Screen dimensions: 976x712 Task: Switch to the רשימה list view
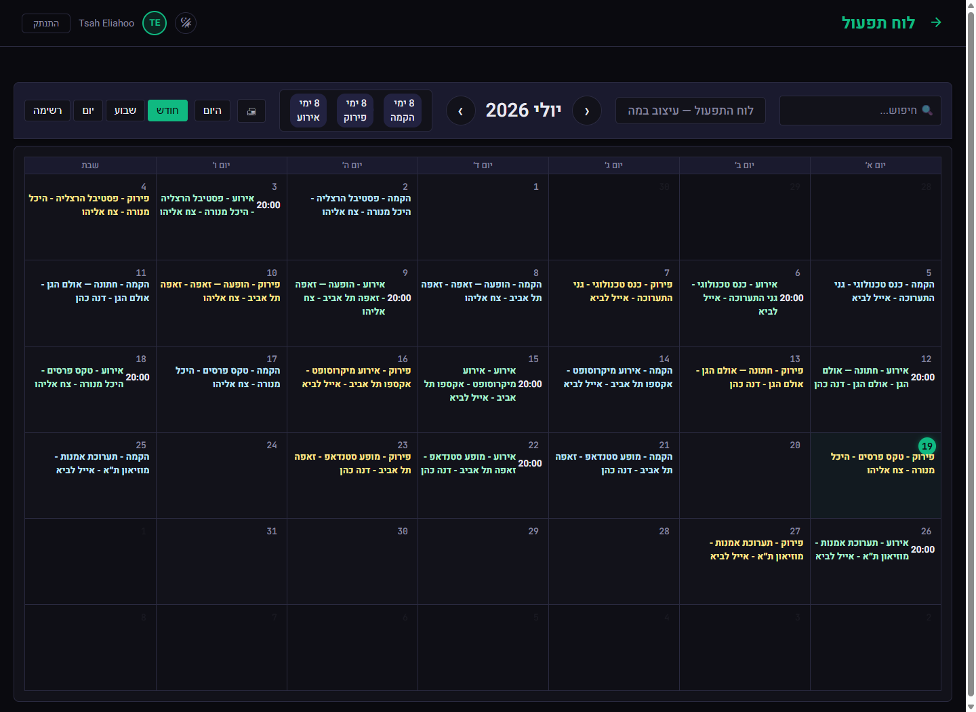click(47, 111)
